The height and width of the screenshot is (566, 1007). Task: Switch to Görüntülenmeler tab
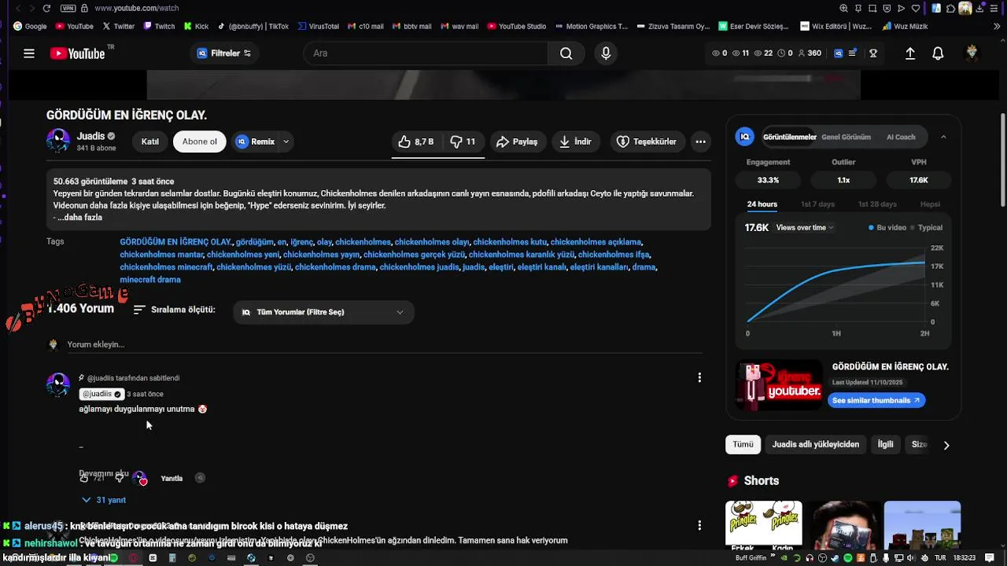coord(789,137)
